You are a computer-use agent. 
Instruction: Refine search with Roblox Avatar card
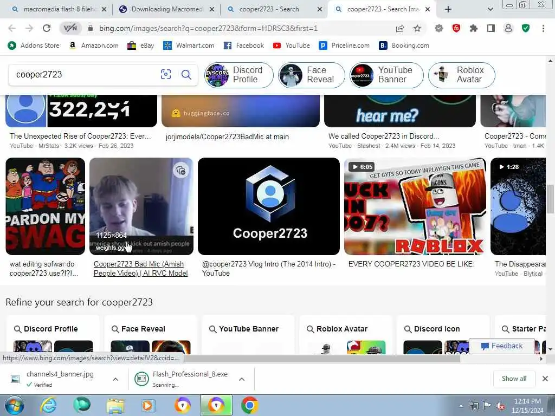(x=346, y=335)
